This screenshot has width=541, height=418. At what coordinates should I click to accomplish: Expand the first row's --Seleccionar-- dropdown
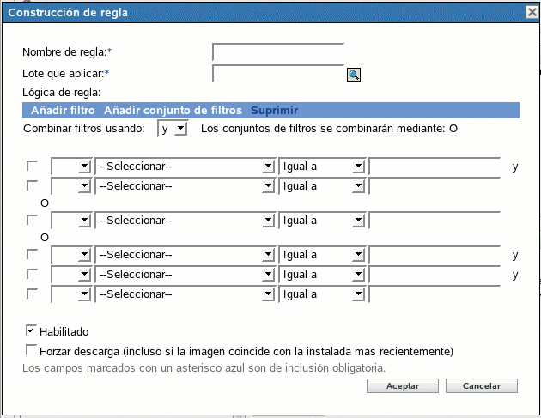185,167
